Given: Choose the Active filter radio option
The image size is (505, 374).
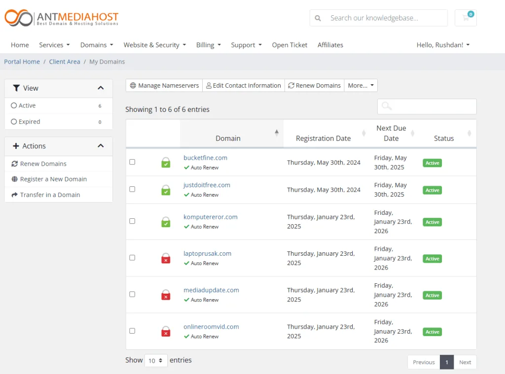Looking at the screenshot, I should [14, 105].
